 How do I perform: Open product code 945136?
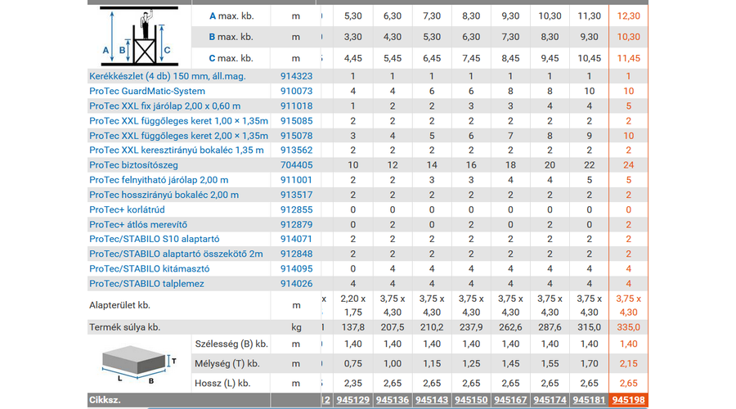[393, 400]
